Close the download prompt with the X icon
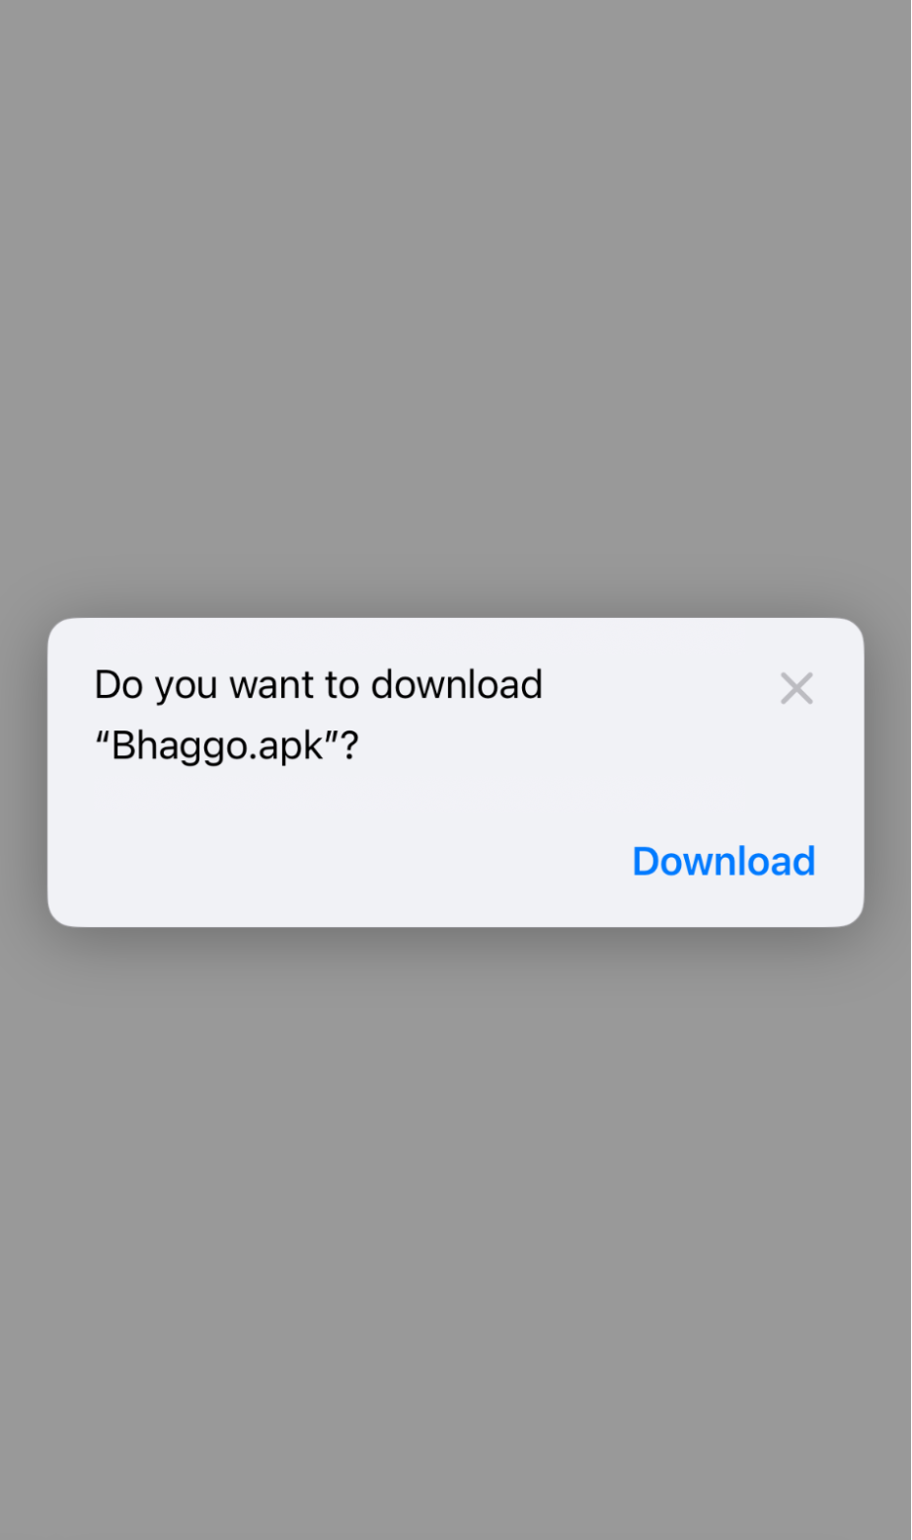 797,688
